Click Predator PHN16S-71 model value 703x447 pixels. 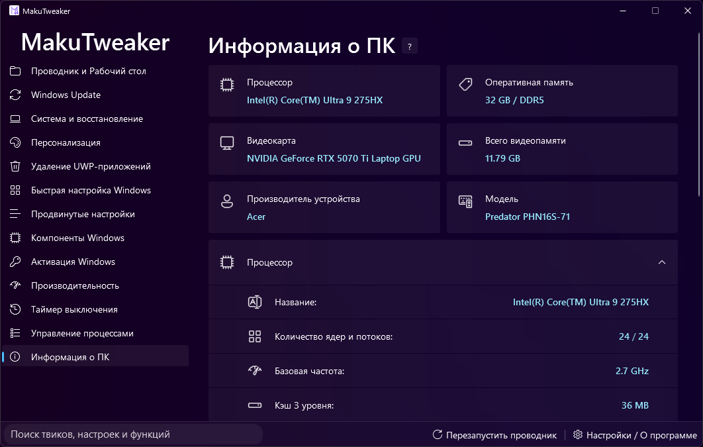point(527,217)
